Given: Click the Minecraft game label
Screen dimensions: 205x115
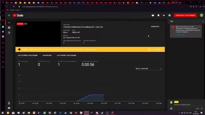Looking at the screenshot, I should 76,32.
